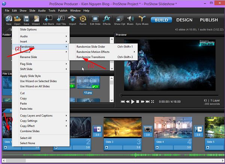The image size is (225, 164).
Task: Switch to BUILD workspace
Action: point(161,20)
